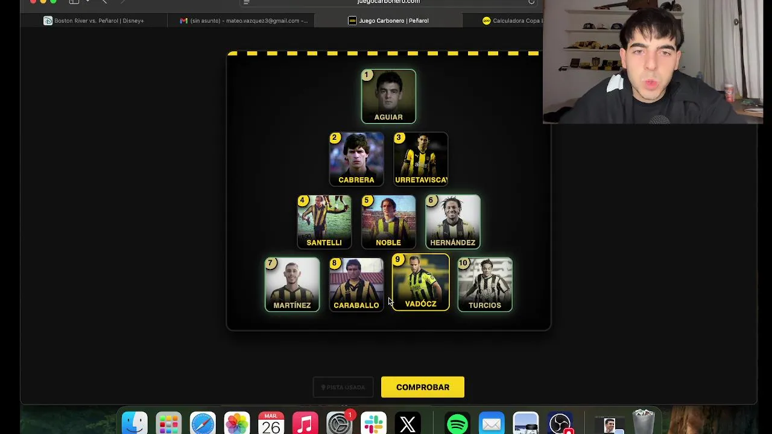Click the disabled PISTA USADA button
The image size is (772, 434).
[343, 387]
